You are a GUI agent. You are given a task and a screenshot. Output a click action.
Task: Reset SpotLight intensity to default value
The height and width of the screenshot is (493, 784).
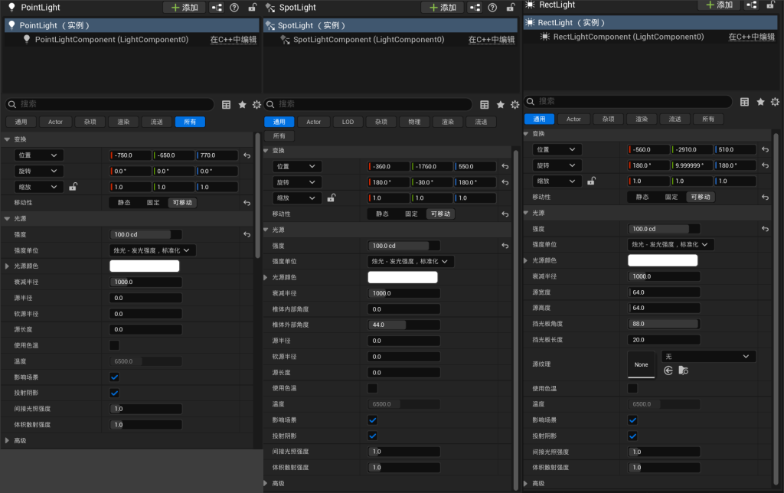point(505,246)
